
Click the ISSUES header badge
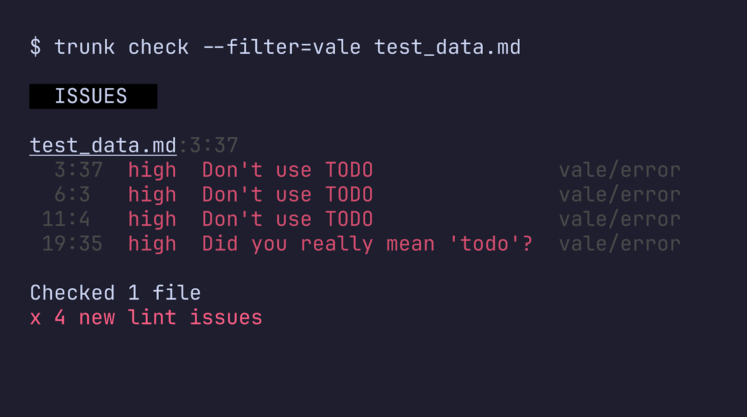point(93,97)
